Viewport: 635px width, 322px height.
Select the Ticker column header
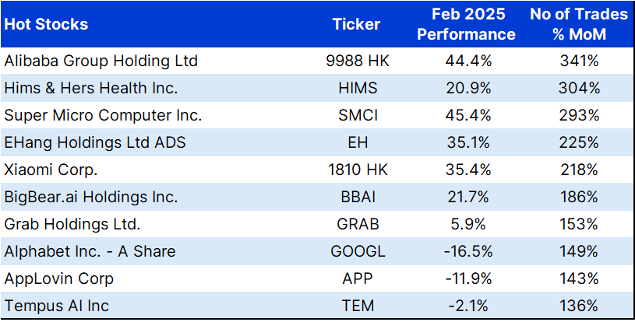356,24
